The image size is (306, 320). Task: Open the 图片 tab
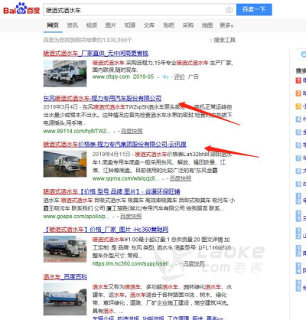111,25
